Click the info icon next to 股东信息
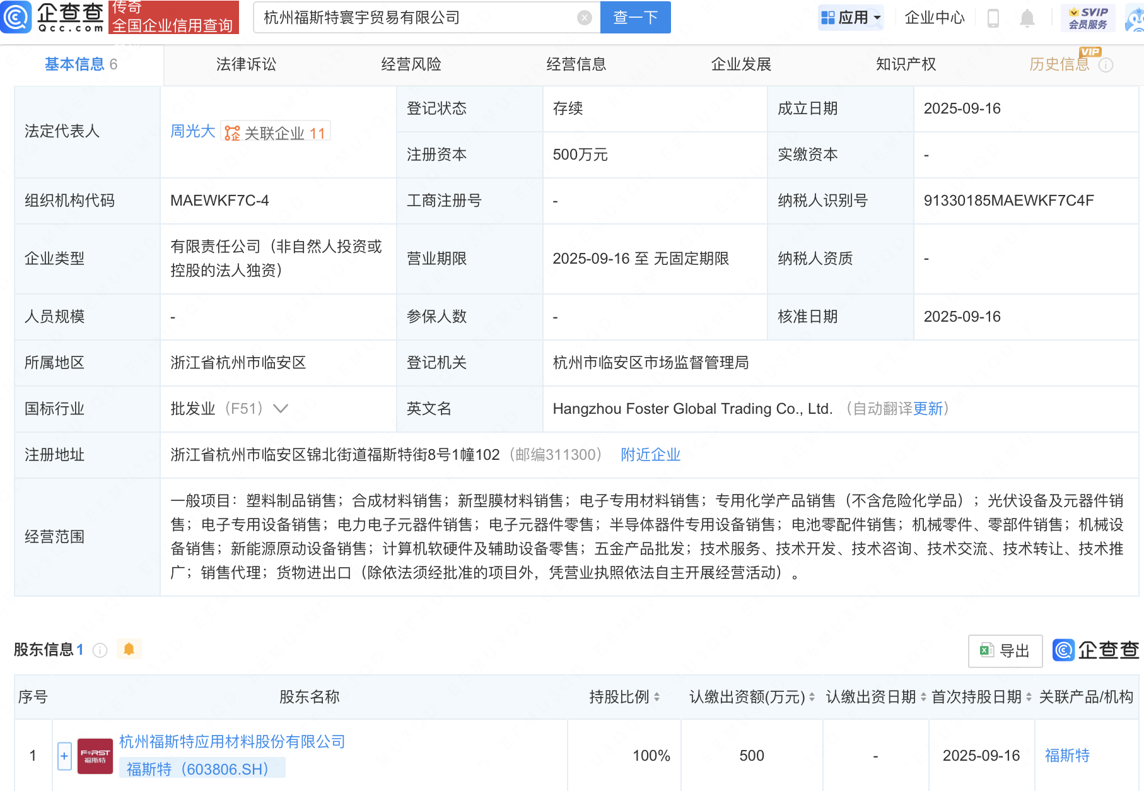Screen dimensions: 1144x791 100,650
